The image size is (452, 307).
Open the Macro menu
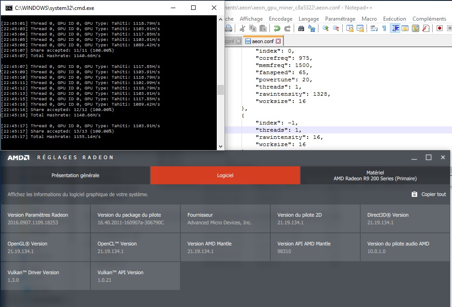[369, 19]
